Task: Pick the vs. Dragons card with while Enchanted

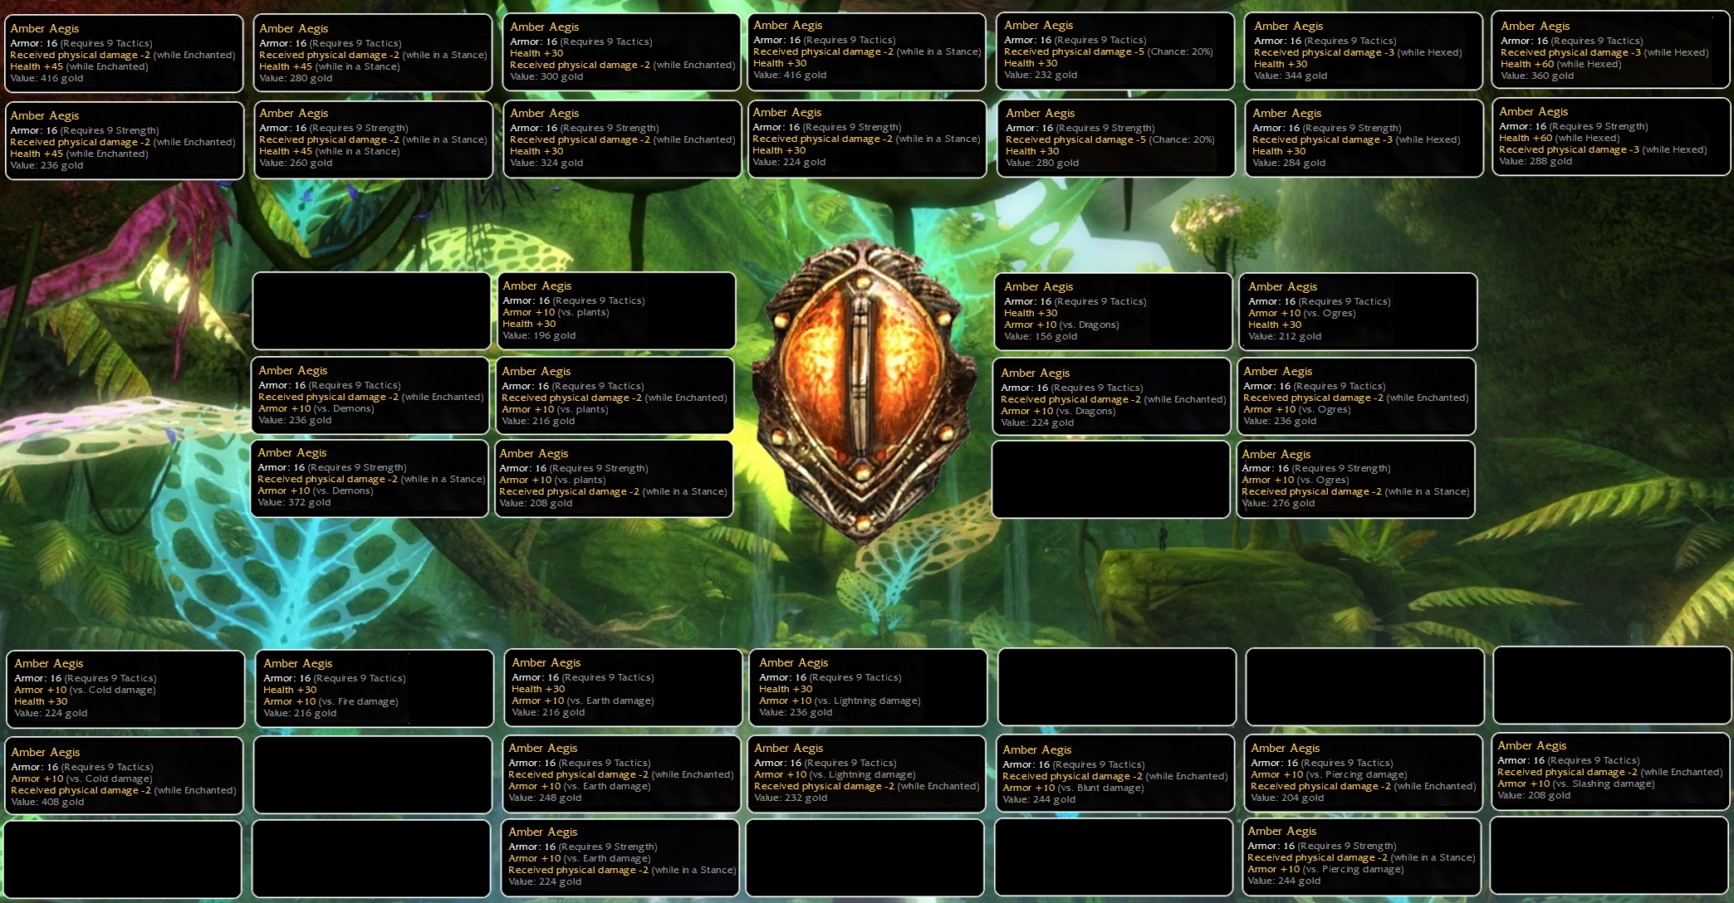Action: [1111, 396]
